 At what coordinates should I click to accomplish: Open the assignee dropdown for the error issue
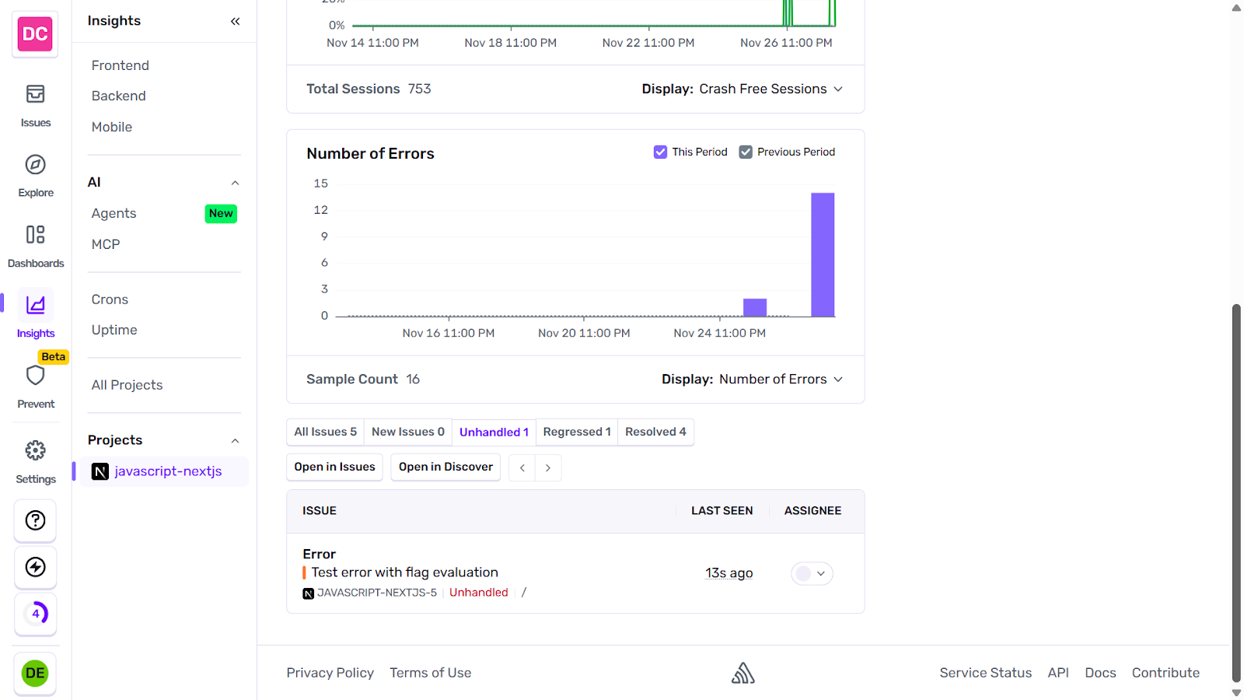pyautogui.click(x=812, y=573)
